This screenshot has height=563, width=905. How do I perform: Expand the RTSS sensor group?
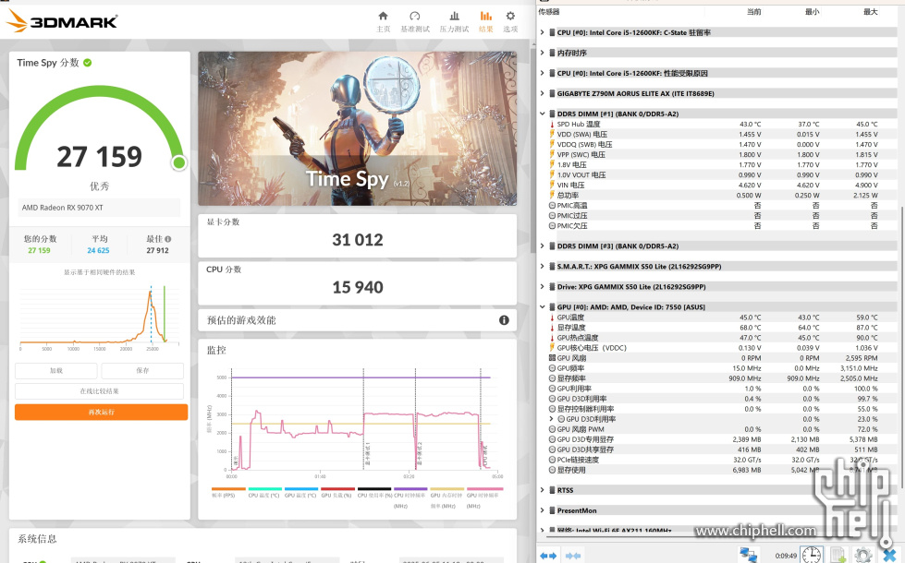click(542, 490)
